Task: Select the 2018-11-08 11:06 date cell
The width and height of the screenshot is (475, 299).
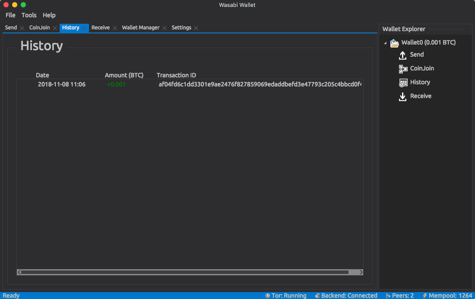Action: click(61, 84)
